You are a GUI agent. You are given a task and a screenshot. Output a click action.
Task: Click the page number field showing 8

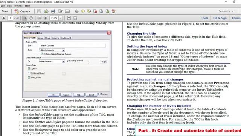(x=10, y=18)
